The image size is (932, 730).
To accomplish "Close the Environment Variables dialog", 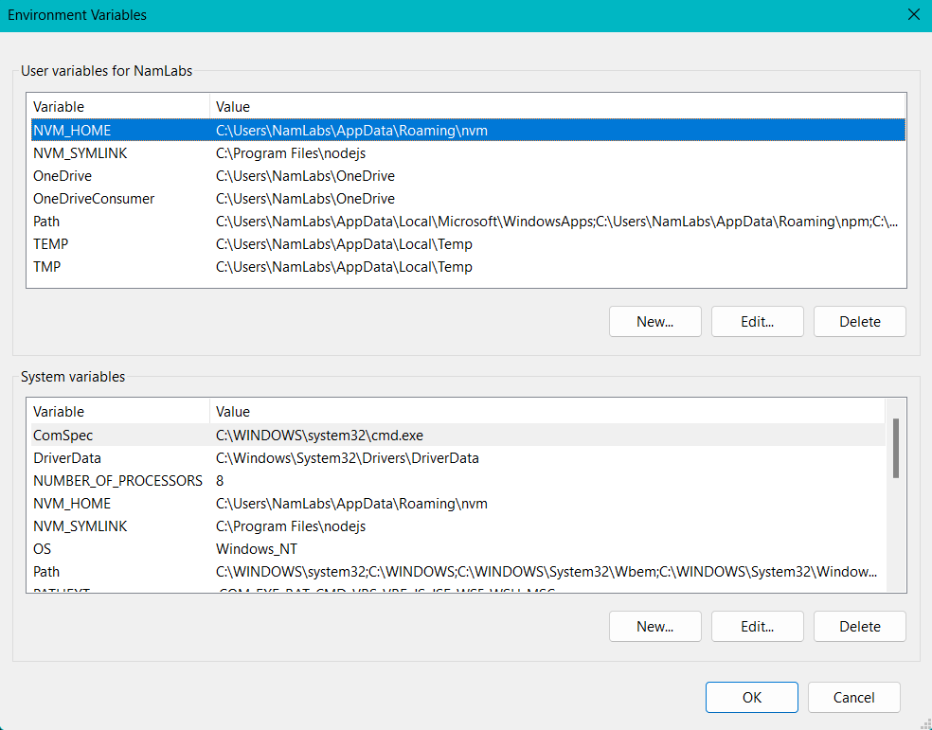I will tap(914, 15).
